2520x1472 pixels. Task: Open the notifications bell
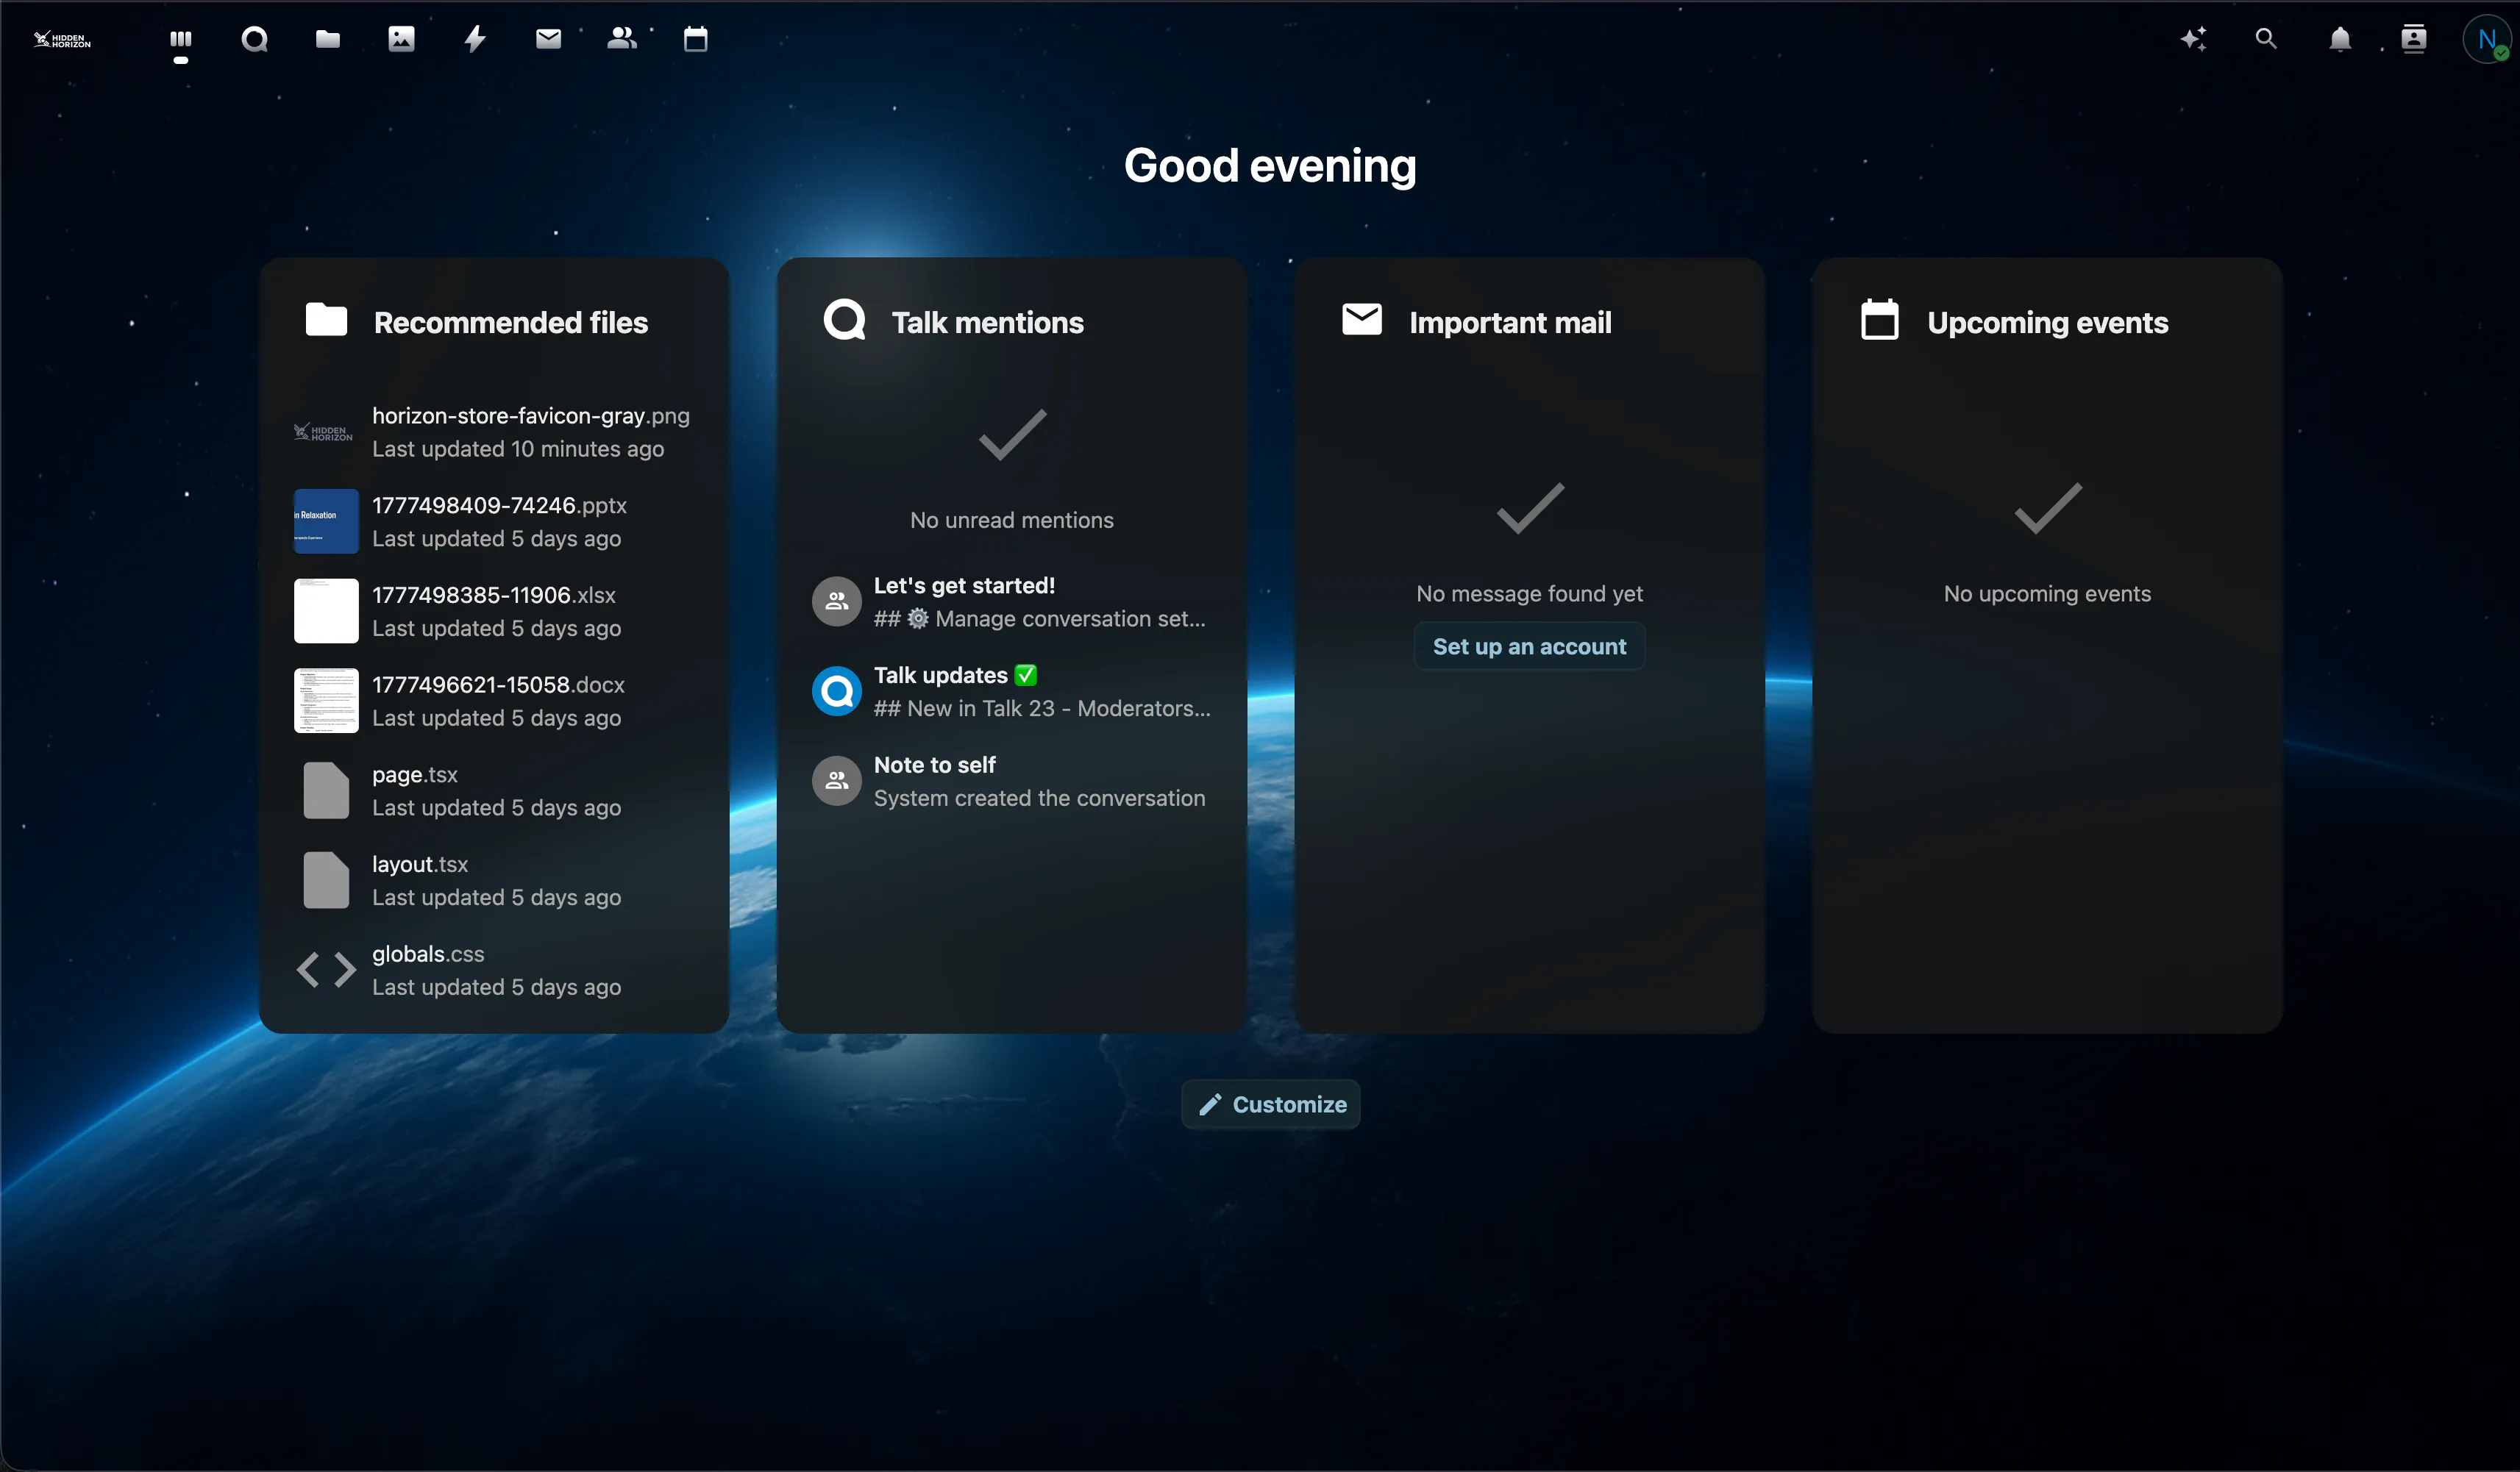pos(2340,39)
